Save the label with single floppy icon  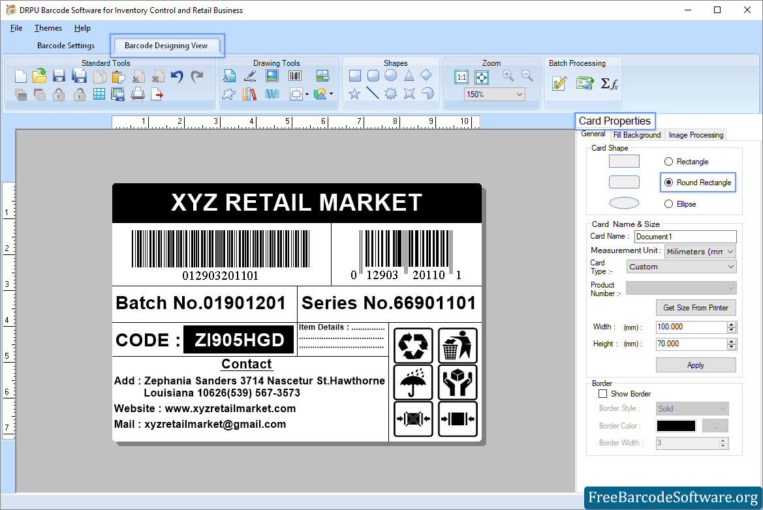tap(59, 76)
